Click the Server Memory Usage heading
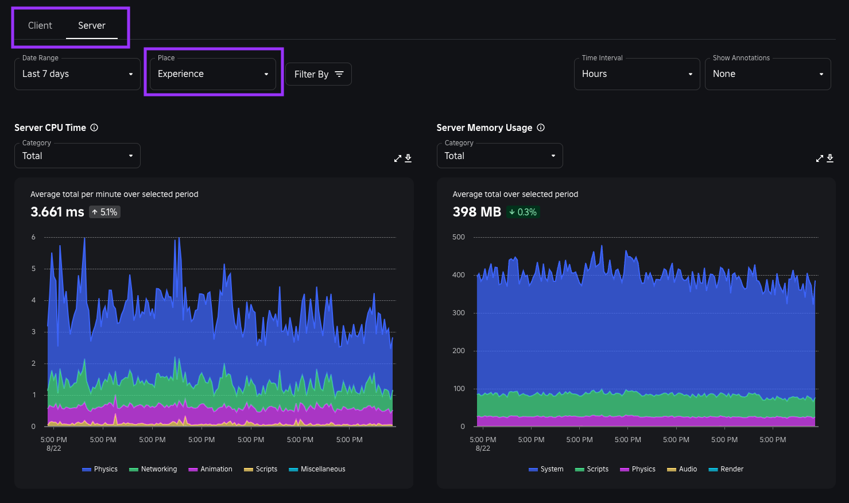The height and width of the screenshot is (503, 849). pos(484,127)
